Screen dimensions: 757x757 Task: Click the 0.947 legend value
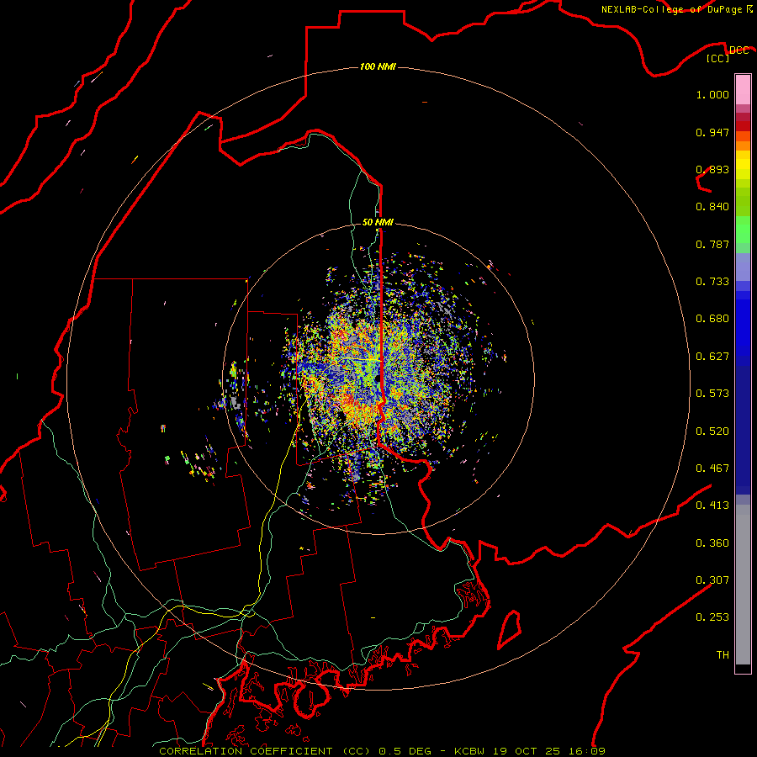[x=712, y=132]
